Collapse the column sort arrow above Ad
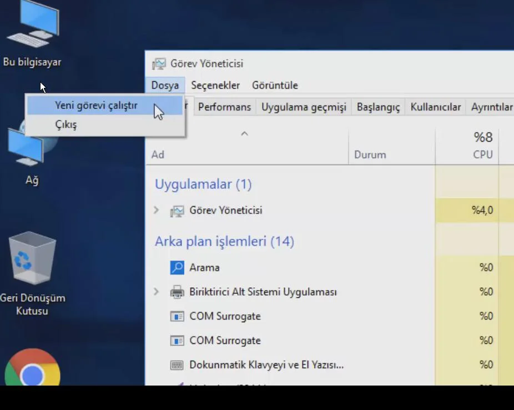 [x=244, y=134]
